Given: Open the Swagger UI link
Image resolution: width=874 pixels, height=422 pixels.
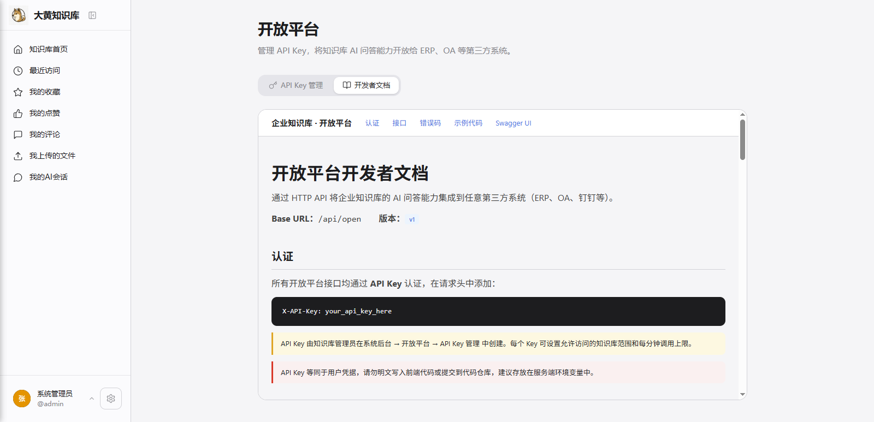Looking at the screenshot, I should [x=513, y=123].
